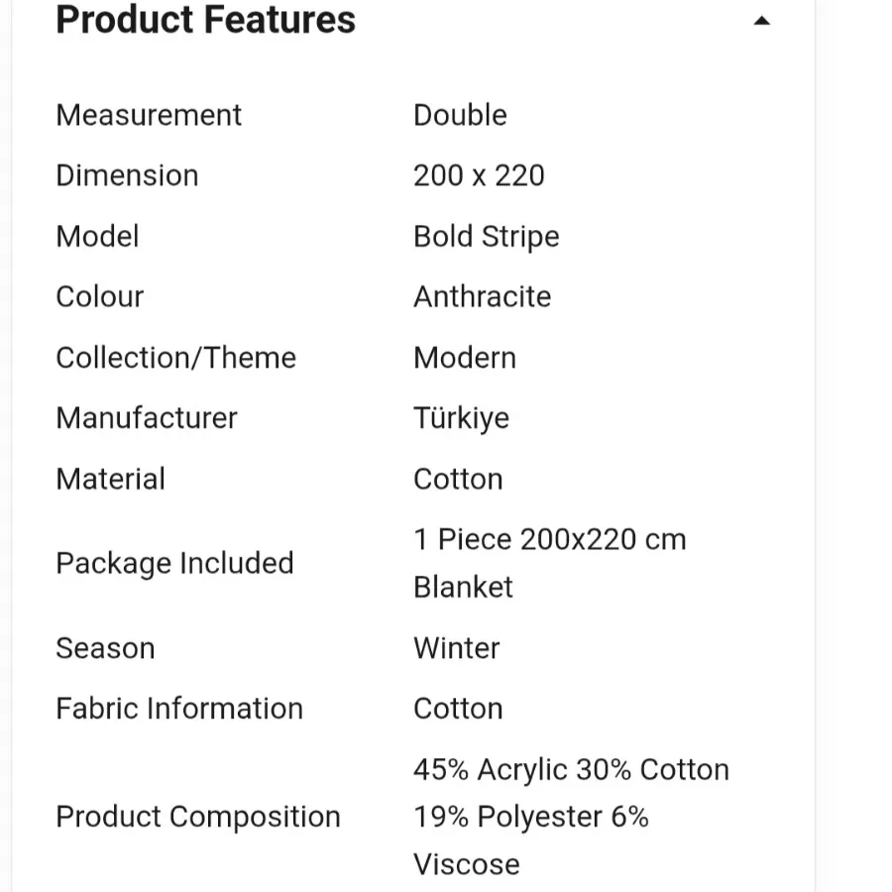The height and width of the screenshot is (892, 892).
Task: Click the Winter season value
Action: (456, 648)
